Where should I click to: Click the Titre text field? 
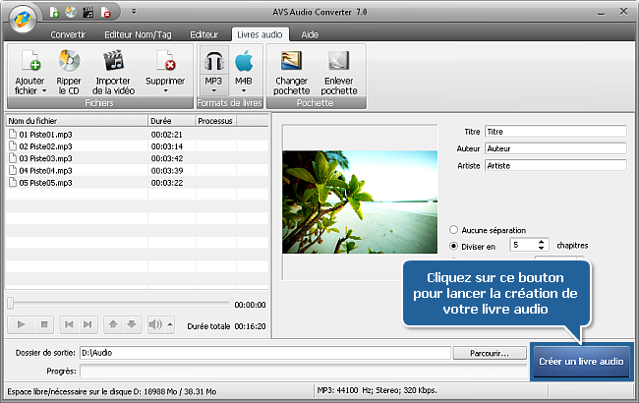click(554, 131)
